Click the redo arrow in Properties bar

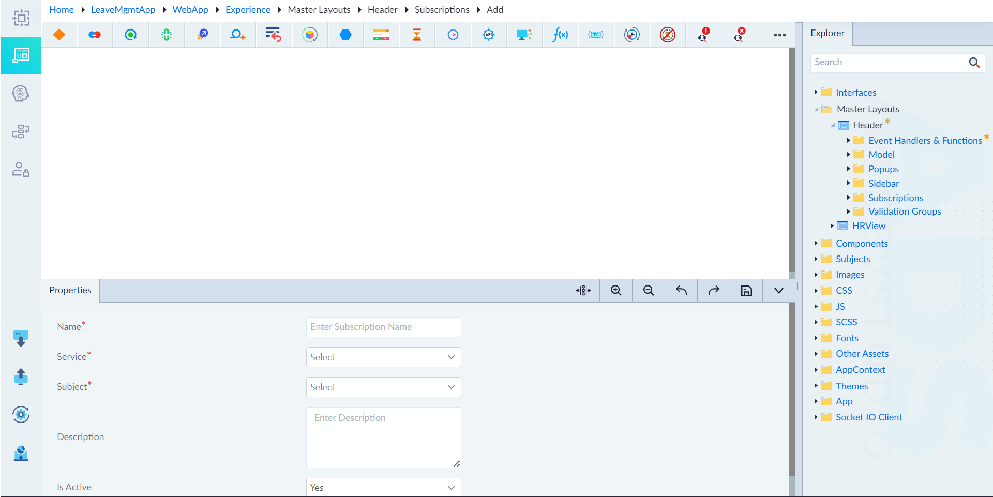click(x=714, y=291)
